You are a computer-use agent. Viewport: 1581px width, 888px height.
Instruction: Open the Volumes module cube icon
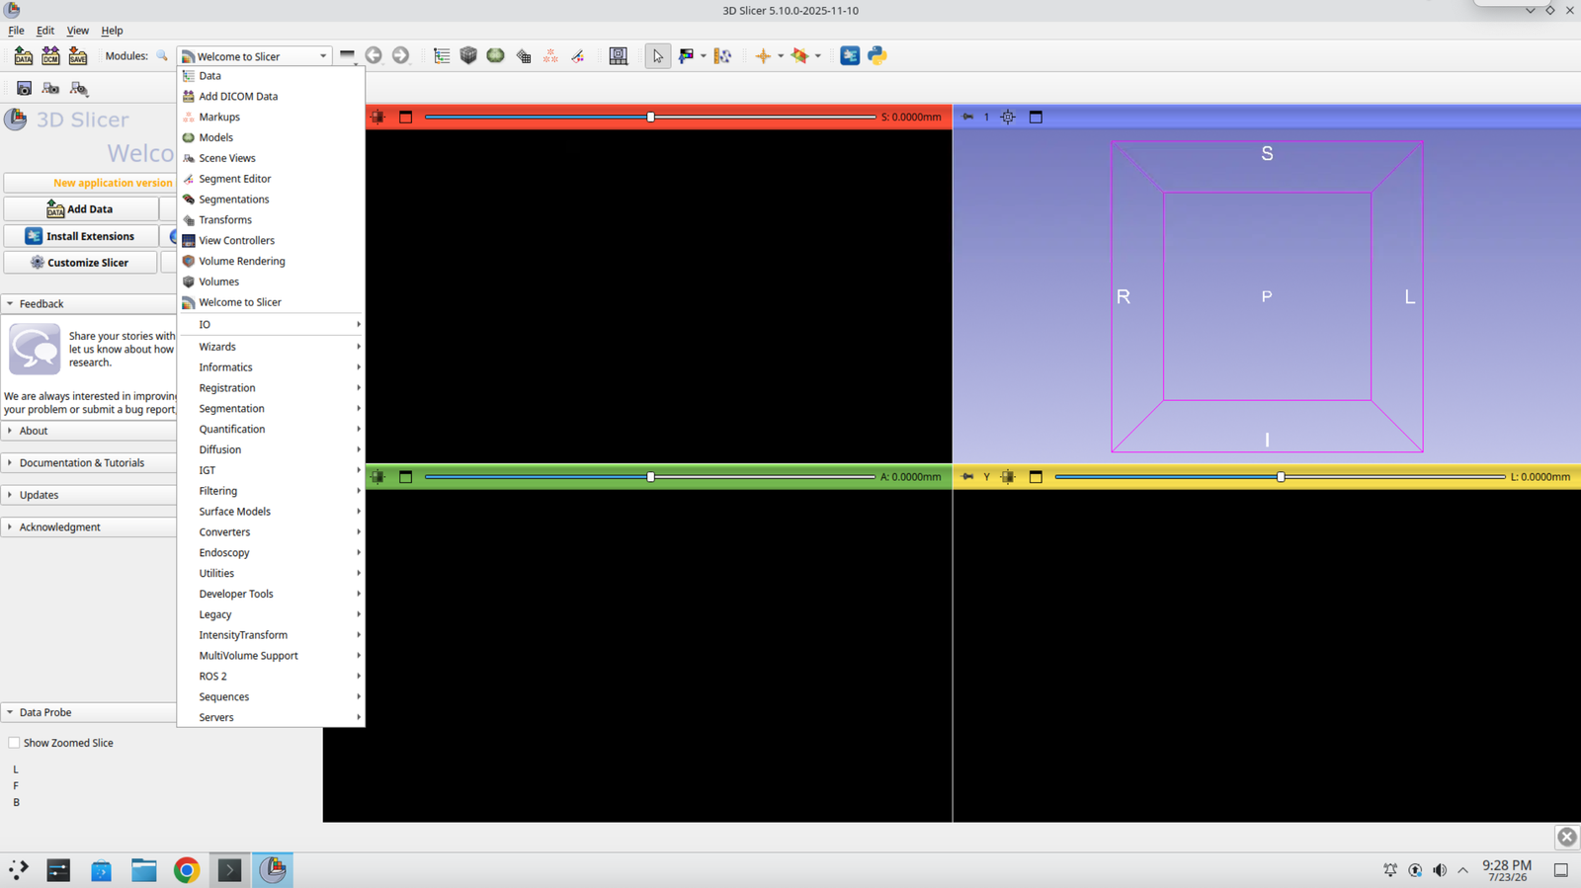click(468, 56)
